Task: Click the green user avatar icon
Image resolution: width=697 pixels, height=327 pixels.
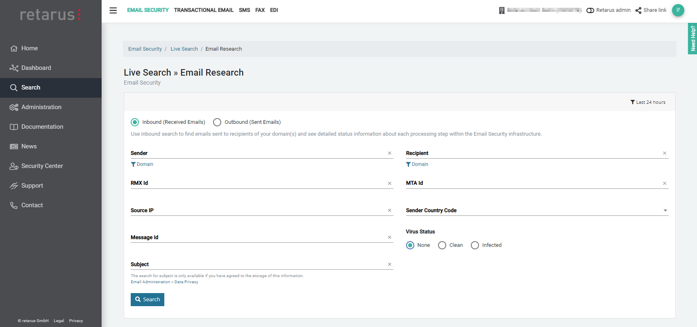Action: tap(678, 10)
